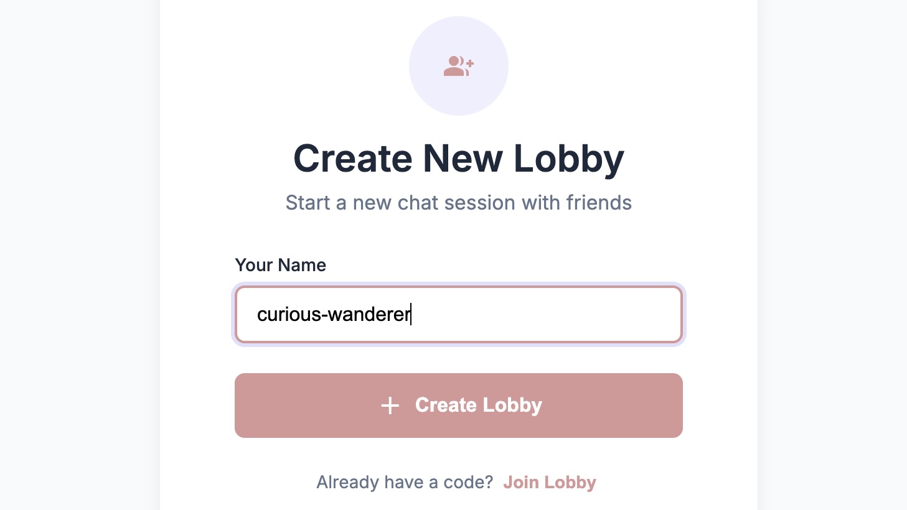Click the Your Name field label
The height and width of the screenshot is (510, 907).
[280, 265]
